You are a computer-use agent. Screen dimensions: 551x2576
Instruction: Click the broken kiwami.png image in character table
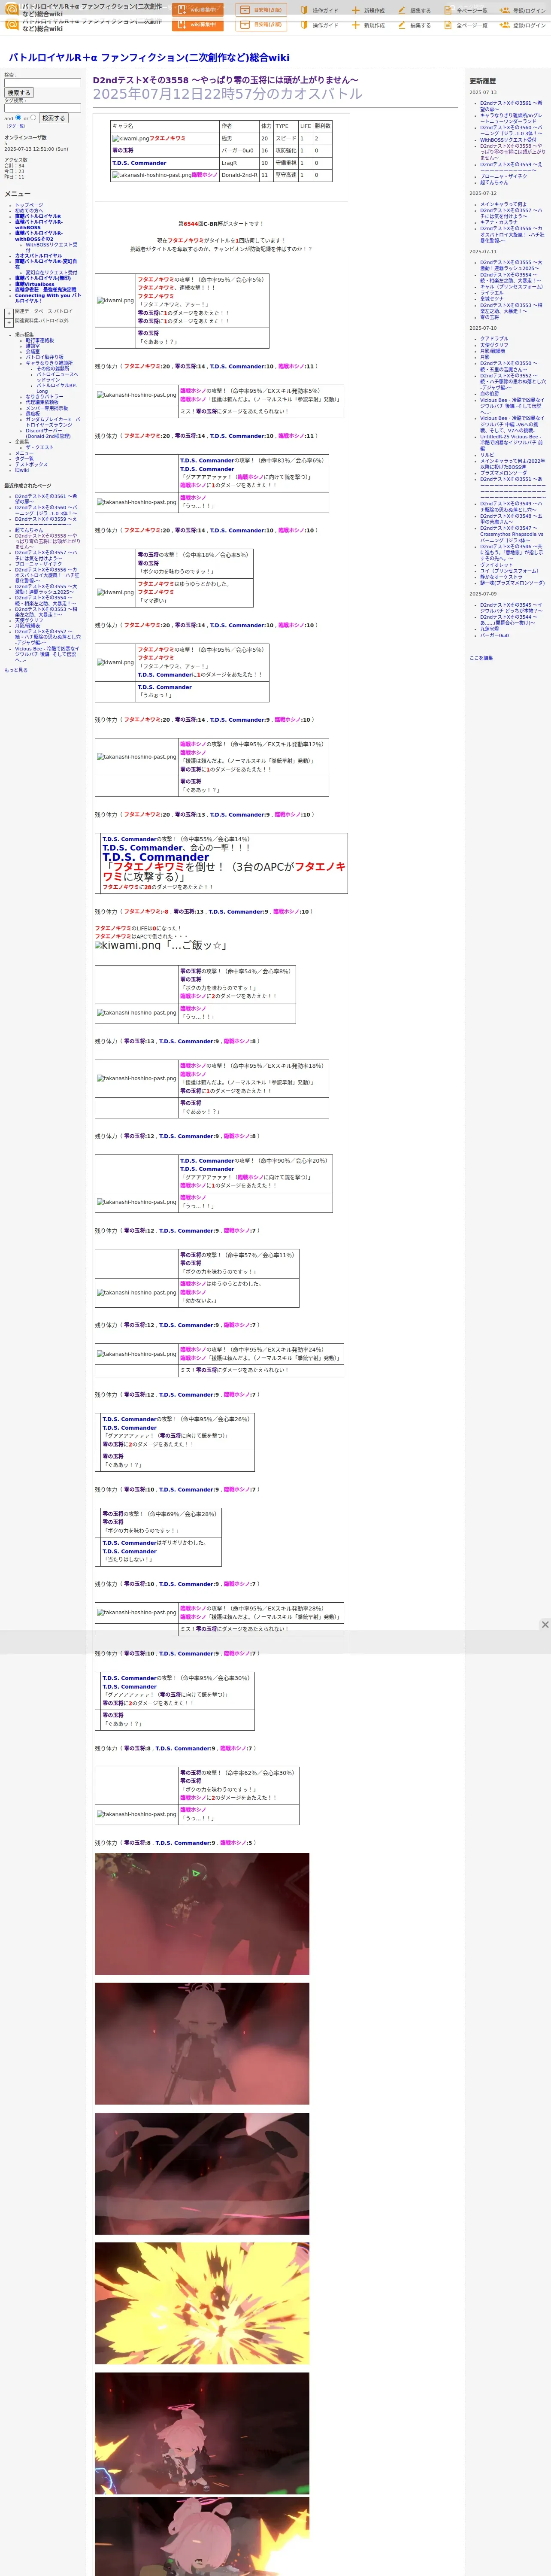tap(130, 139)
